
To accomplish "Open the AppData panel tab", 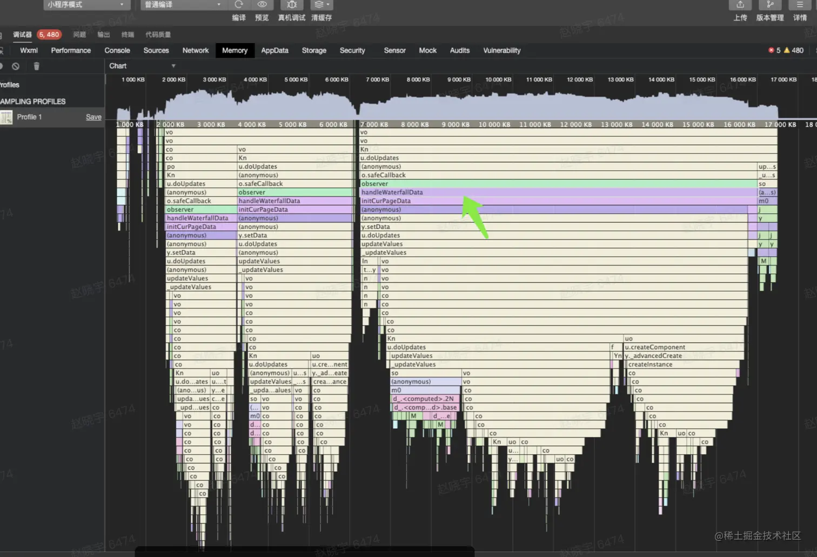I will pyautogui.click(x=274, y=51).
